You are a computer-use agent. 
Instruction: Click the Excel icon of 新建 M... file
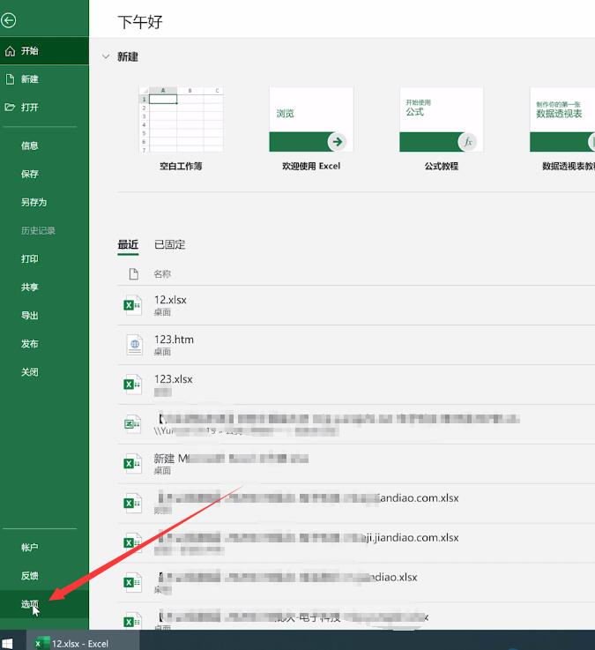tap(132, 463)
